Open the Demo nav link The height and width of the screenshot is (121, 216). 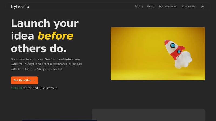tap(151, 6)
